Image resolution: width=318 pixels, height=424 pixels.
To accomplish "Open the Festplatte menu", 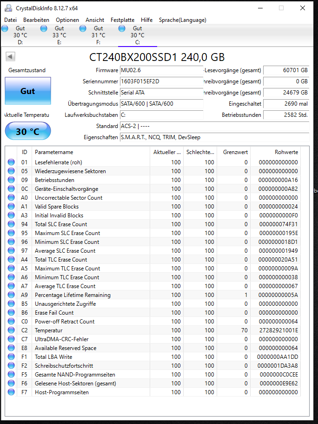I will (x=122, y=20).
